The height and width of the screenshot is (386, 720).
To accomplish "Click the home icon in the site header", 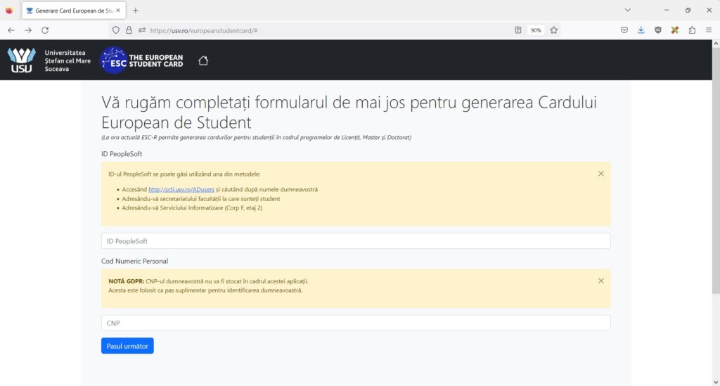I will coord(203,60).
